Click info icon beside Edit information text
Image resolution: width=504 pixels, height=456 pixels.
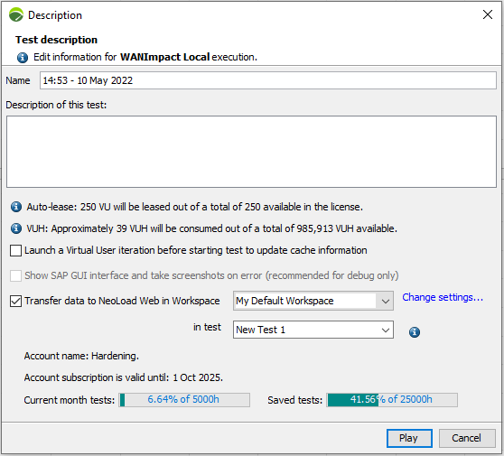(x=23, y=58)
